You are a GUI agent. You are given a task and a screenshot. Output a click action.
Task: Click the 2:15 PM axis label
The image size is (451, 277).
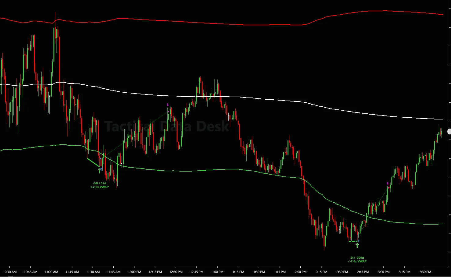[321, 272]
